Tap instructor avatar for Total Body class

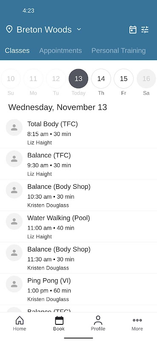click(14, 127)
